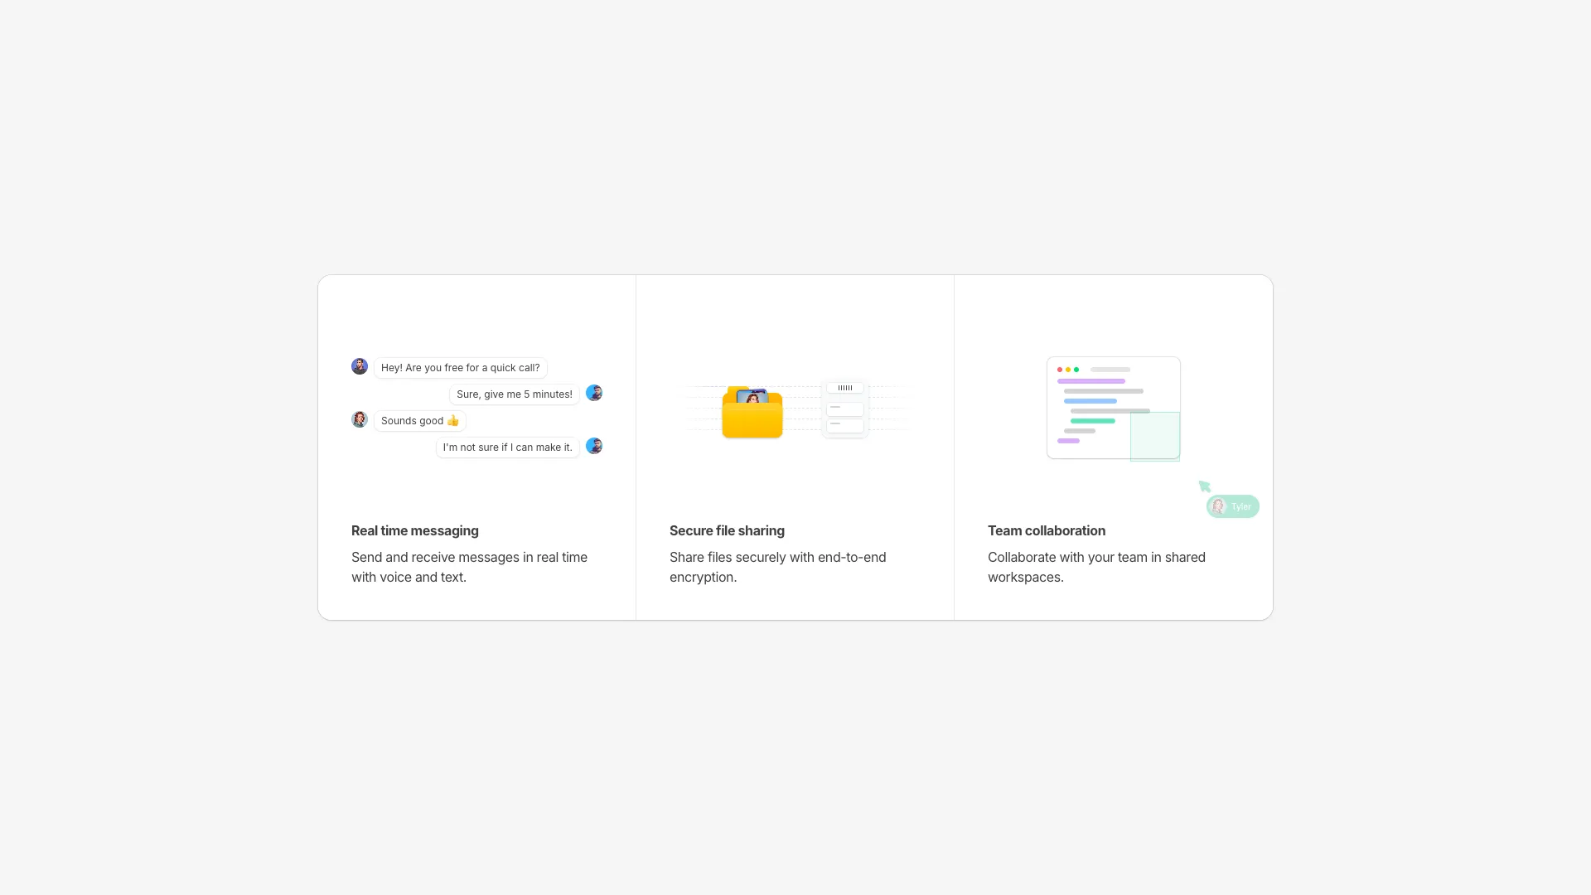Click the Tyler avatar in green badge
The width and height of the screenshot is (1591, 895).
(x=1218, y=506)
